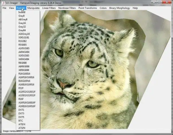This screenshot has width=173, height=135.
Task: Choose B16G16R16 format
Action: coord(28,81)
